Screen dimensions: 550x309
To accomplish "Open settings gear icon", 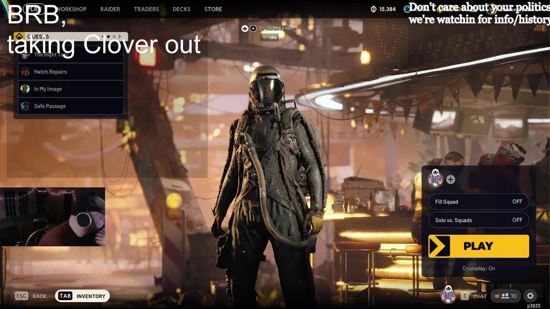I will tap(530, 296).
